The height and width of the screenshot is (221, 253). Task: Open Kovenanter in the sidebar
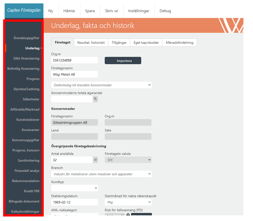(x=30, y=130)
